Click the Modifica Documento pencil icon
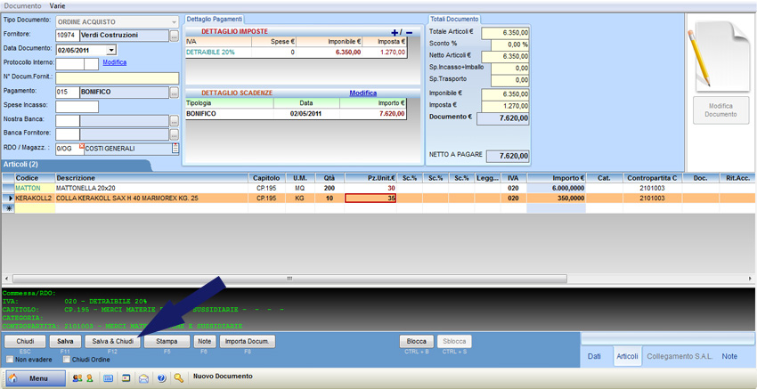This screenshot has width=757, height=389. [x=720, y=55]
